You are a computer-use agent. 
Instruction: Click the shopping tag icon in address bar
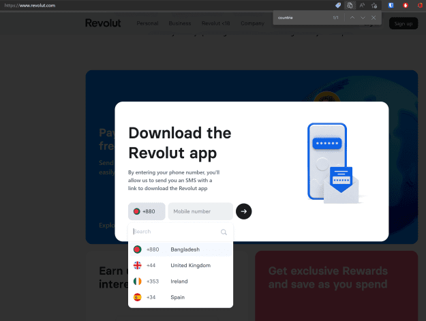click(338, 5)
